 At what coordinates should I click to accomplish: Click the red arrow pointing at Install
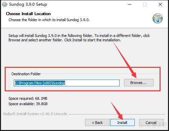(117, 111)
